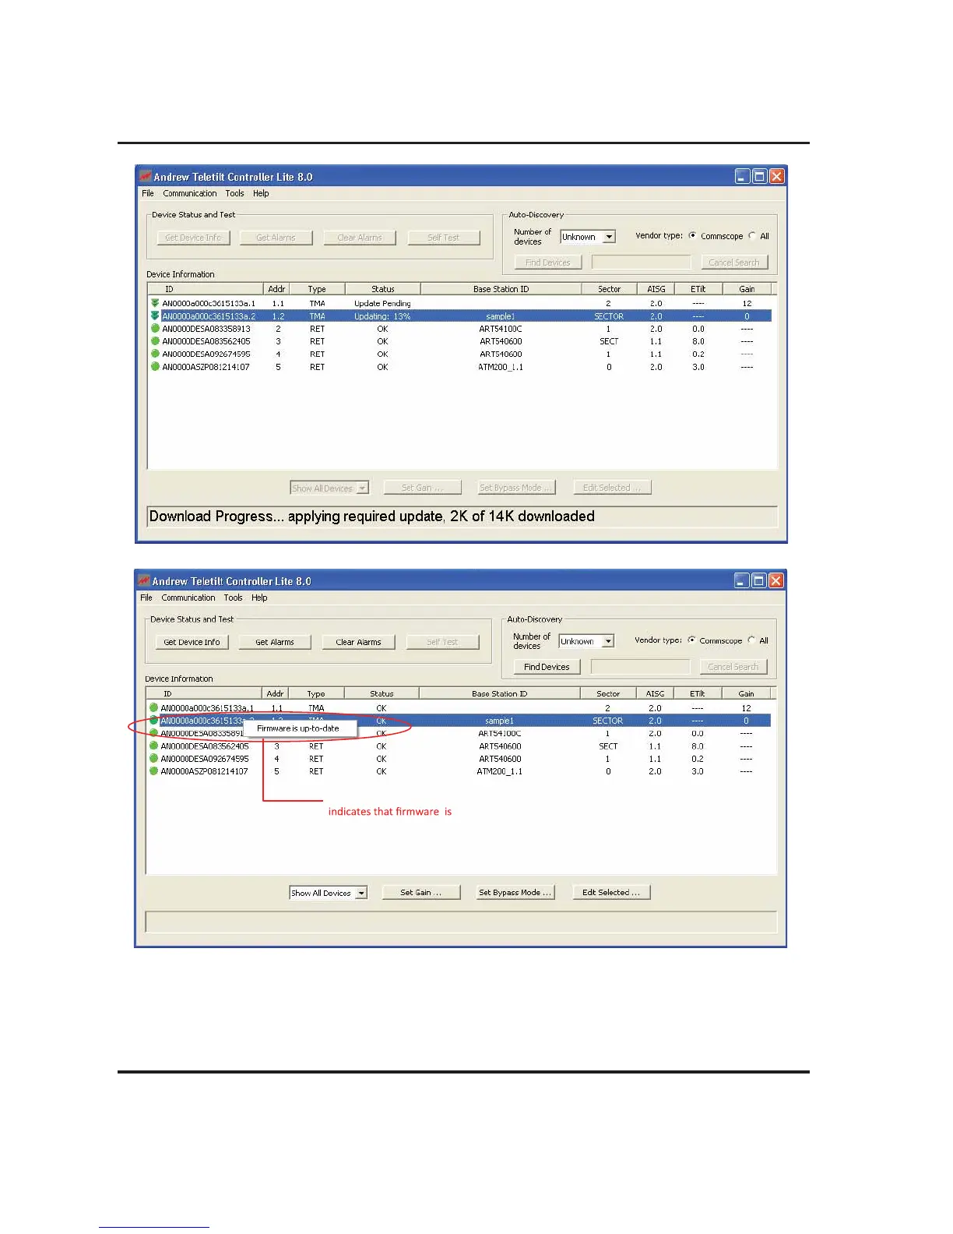Click the arrow icon on the Updating 13% row
953x1234 pixels.
[x=155, y=316]
